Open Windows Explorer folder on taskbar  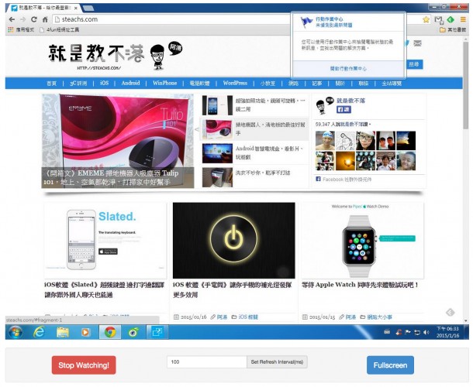[63, 332]
